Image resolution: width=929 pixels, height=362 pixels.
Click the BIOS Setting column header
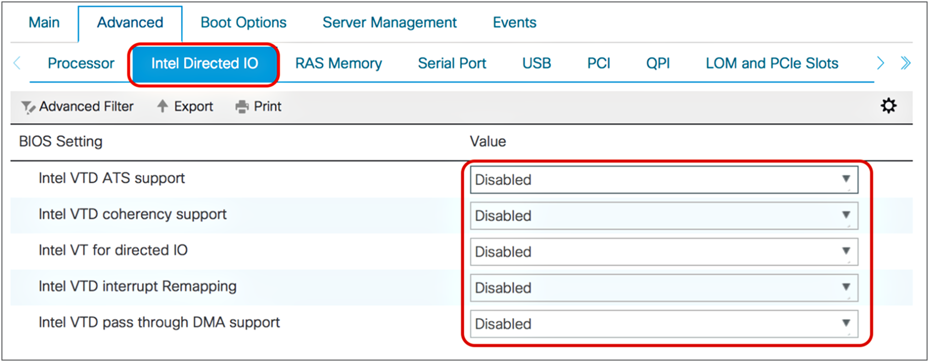click(61, 141)
